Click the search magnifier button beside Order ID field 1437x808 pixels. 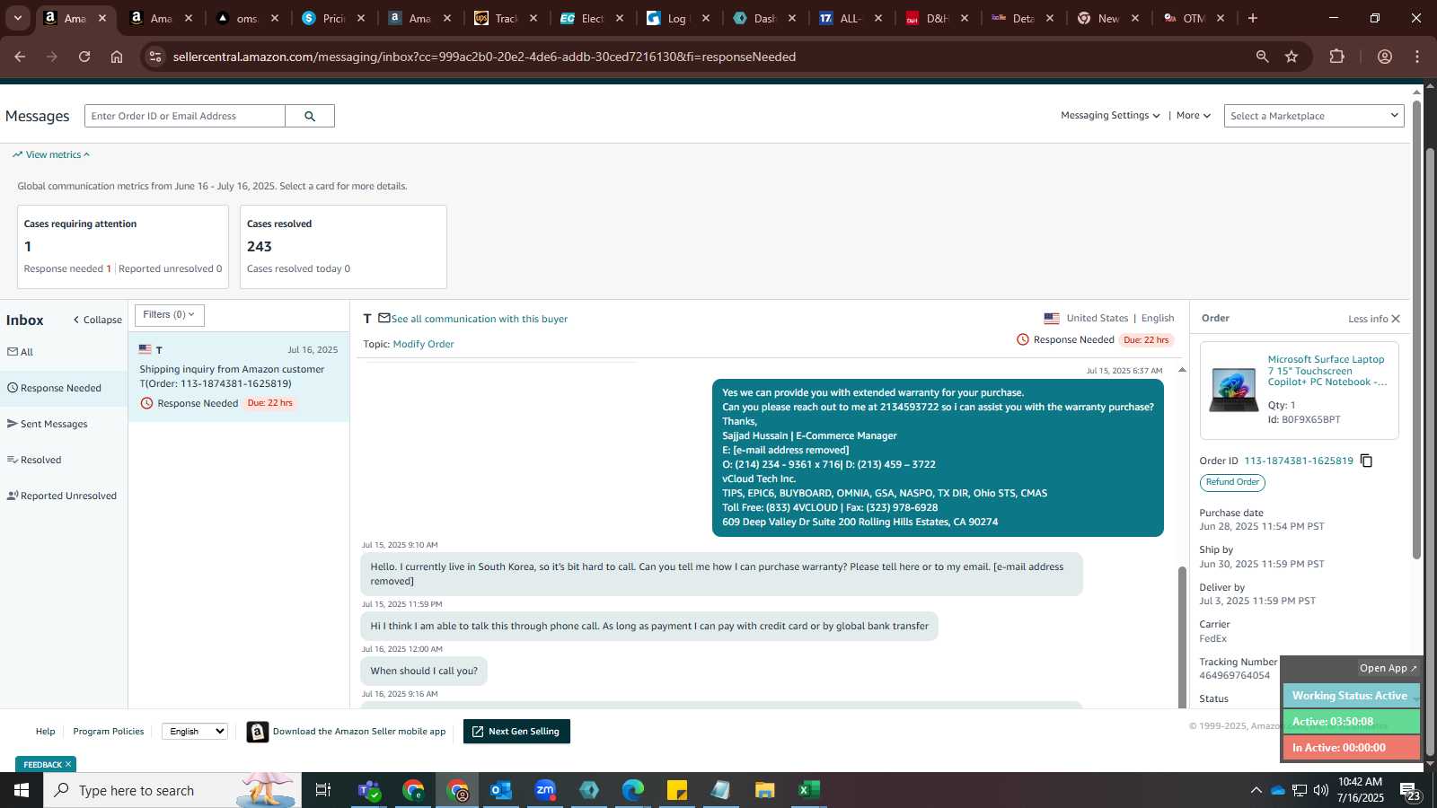pos(310,116)
